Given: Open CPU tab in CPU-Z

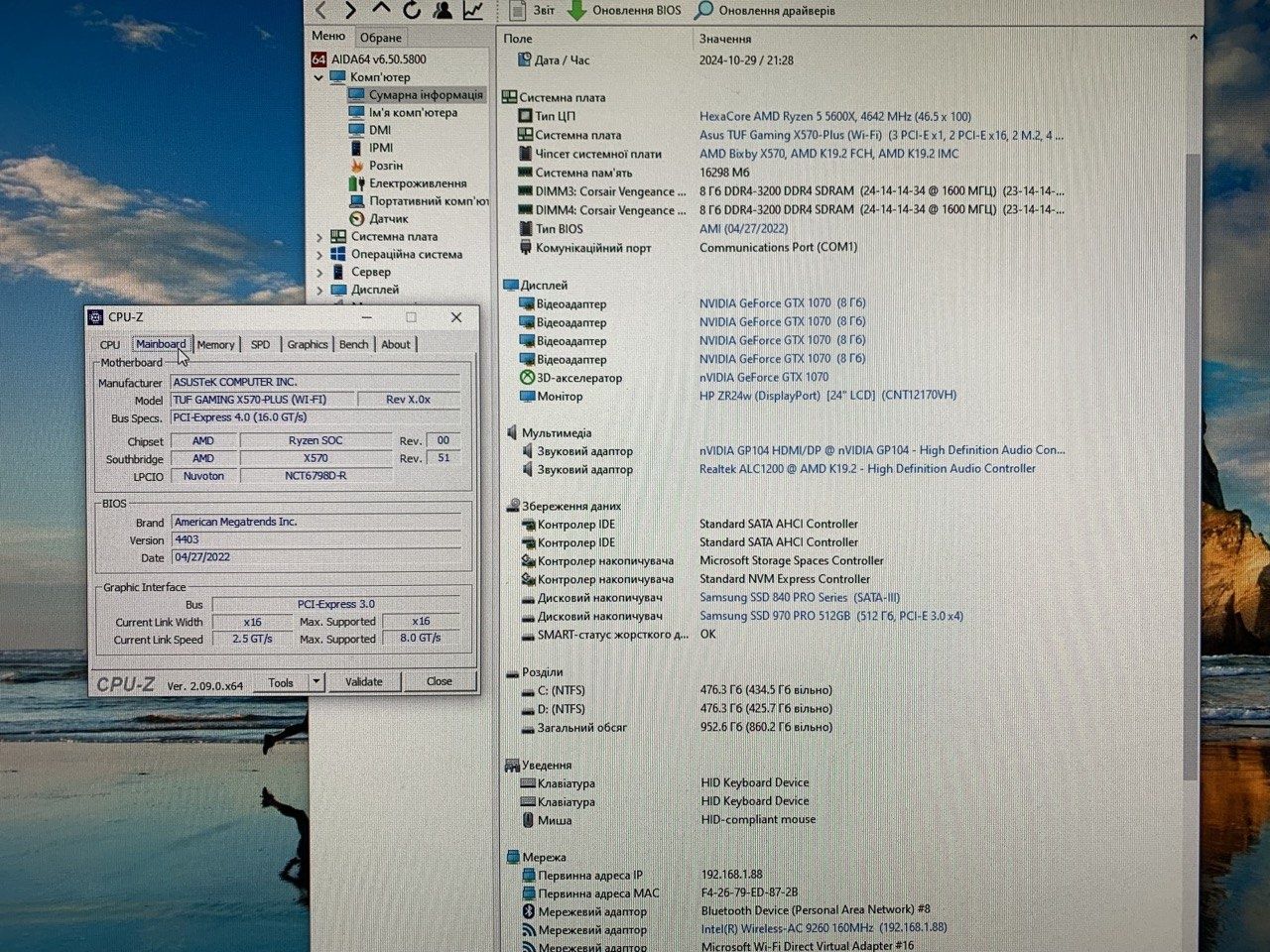Looking at the screenshot, I should pyautogui.click(x=110, y=345).
